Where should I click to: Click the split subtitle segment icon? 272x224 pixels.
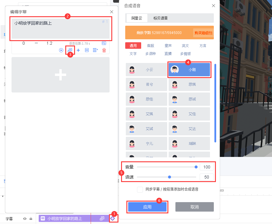pos(87,50)
